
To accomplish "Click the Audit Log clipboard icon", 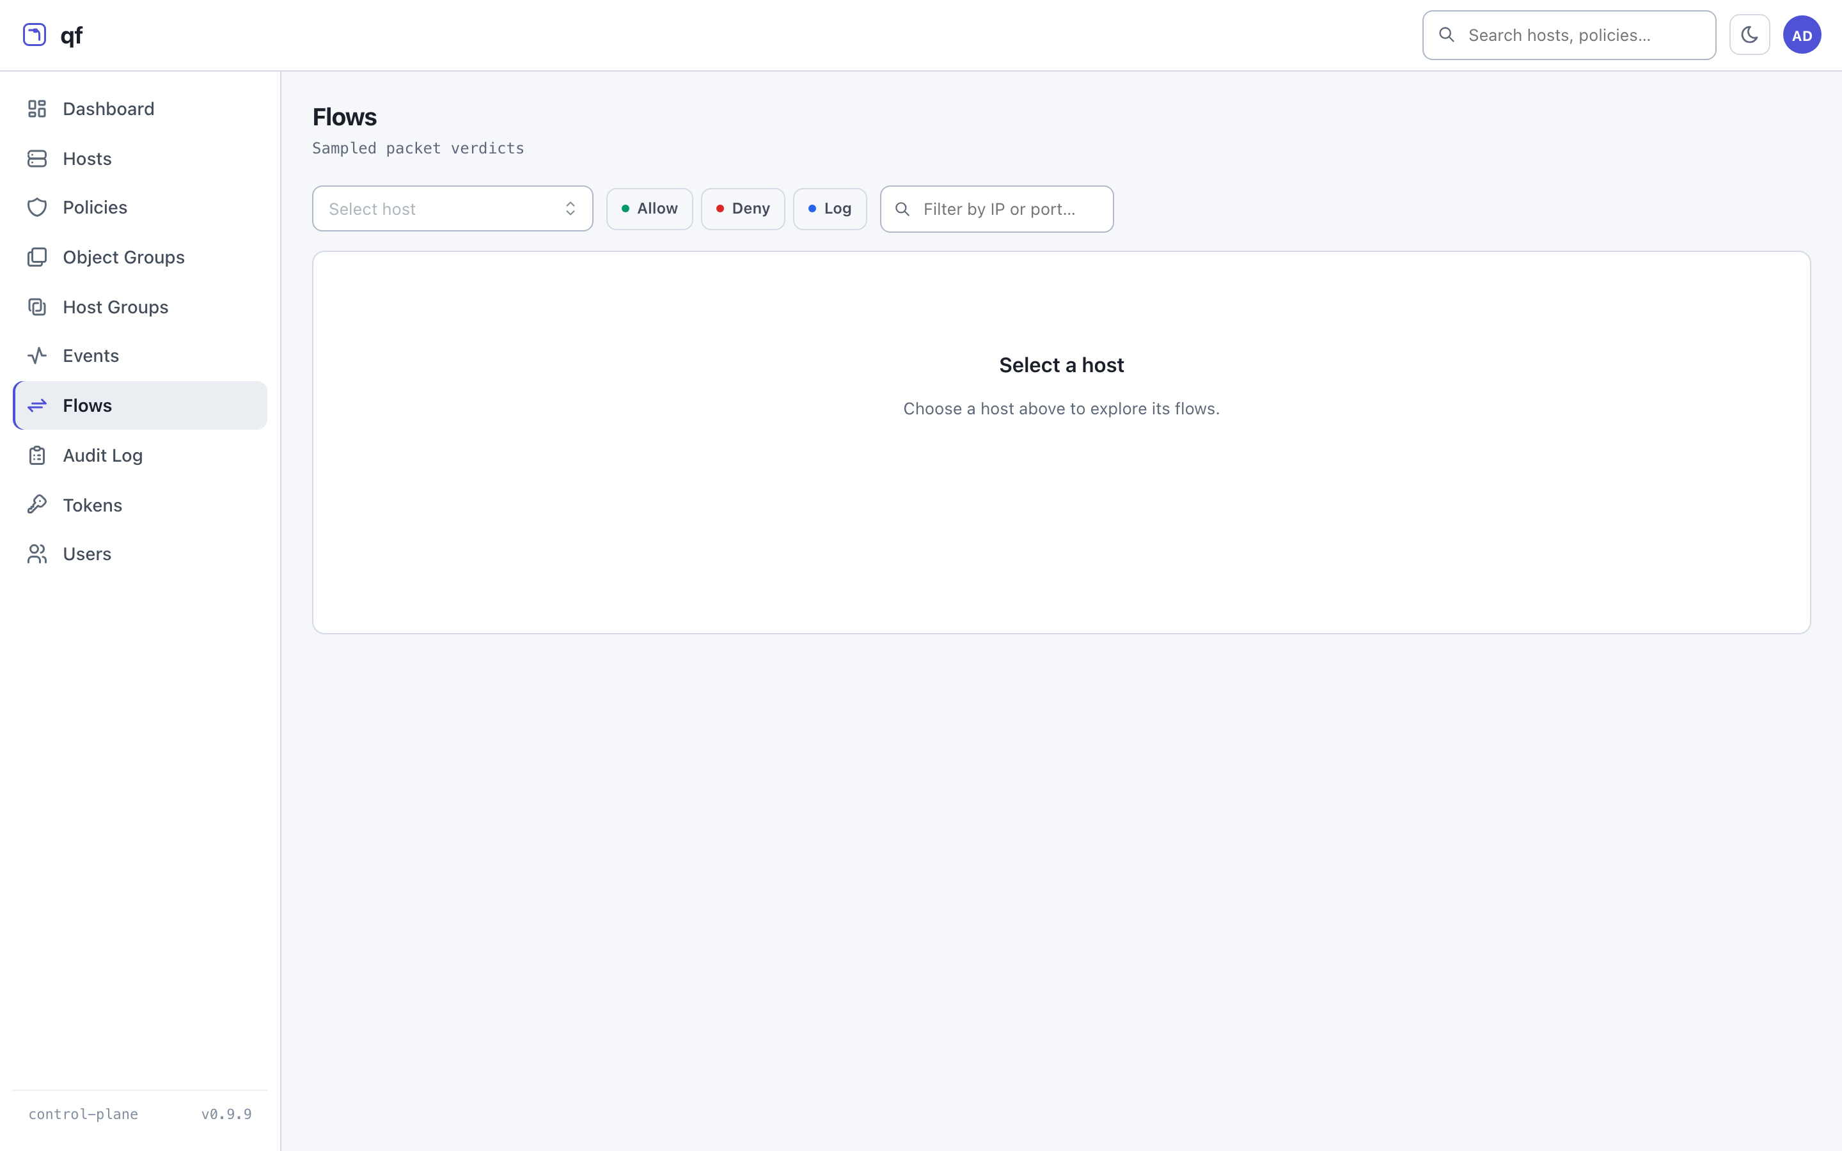I will click(x=36, y=455).
